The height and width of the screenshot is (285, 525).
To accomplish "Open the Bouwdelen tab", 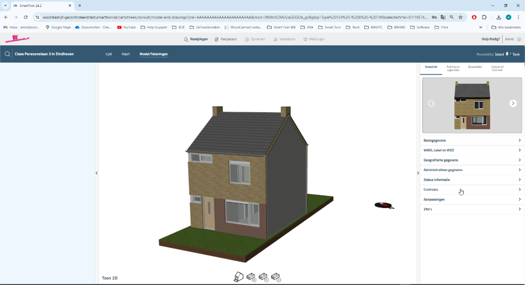I will point(475,67).
